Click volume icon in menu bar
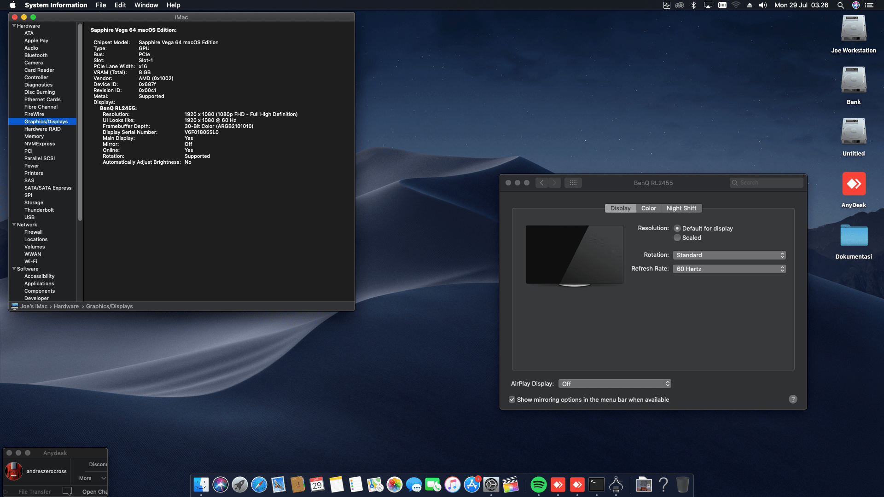Screen dimensions: 884x497 pyautogui.click(x=763, y=5)
